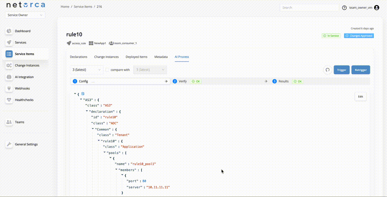
Task: Click the team_owner_vm username
Action: (x=360, y=8)
